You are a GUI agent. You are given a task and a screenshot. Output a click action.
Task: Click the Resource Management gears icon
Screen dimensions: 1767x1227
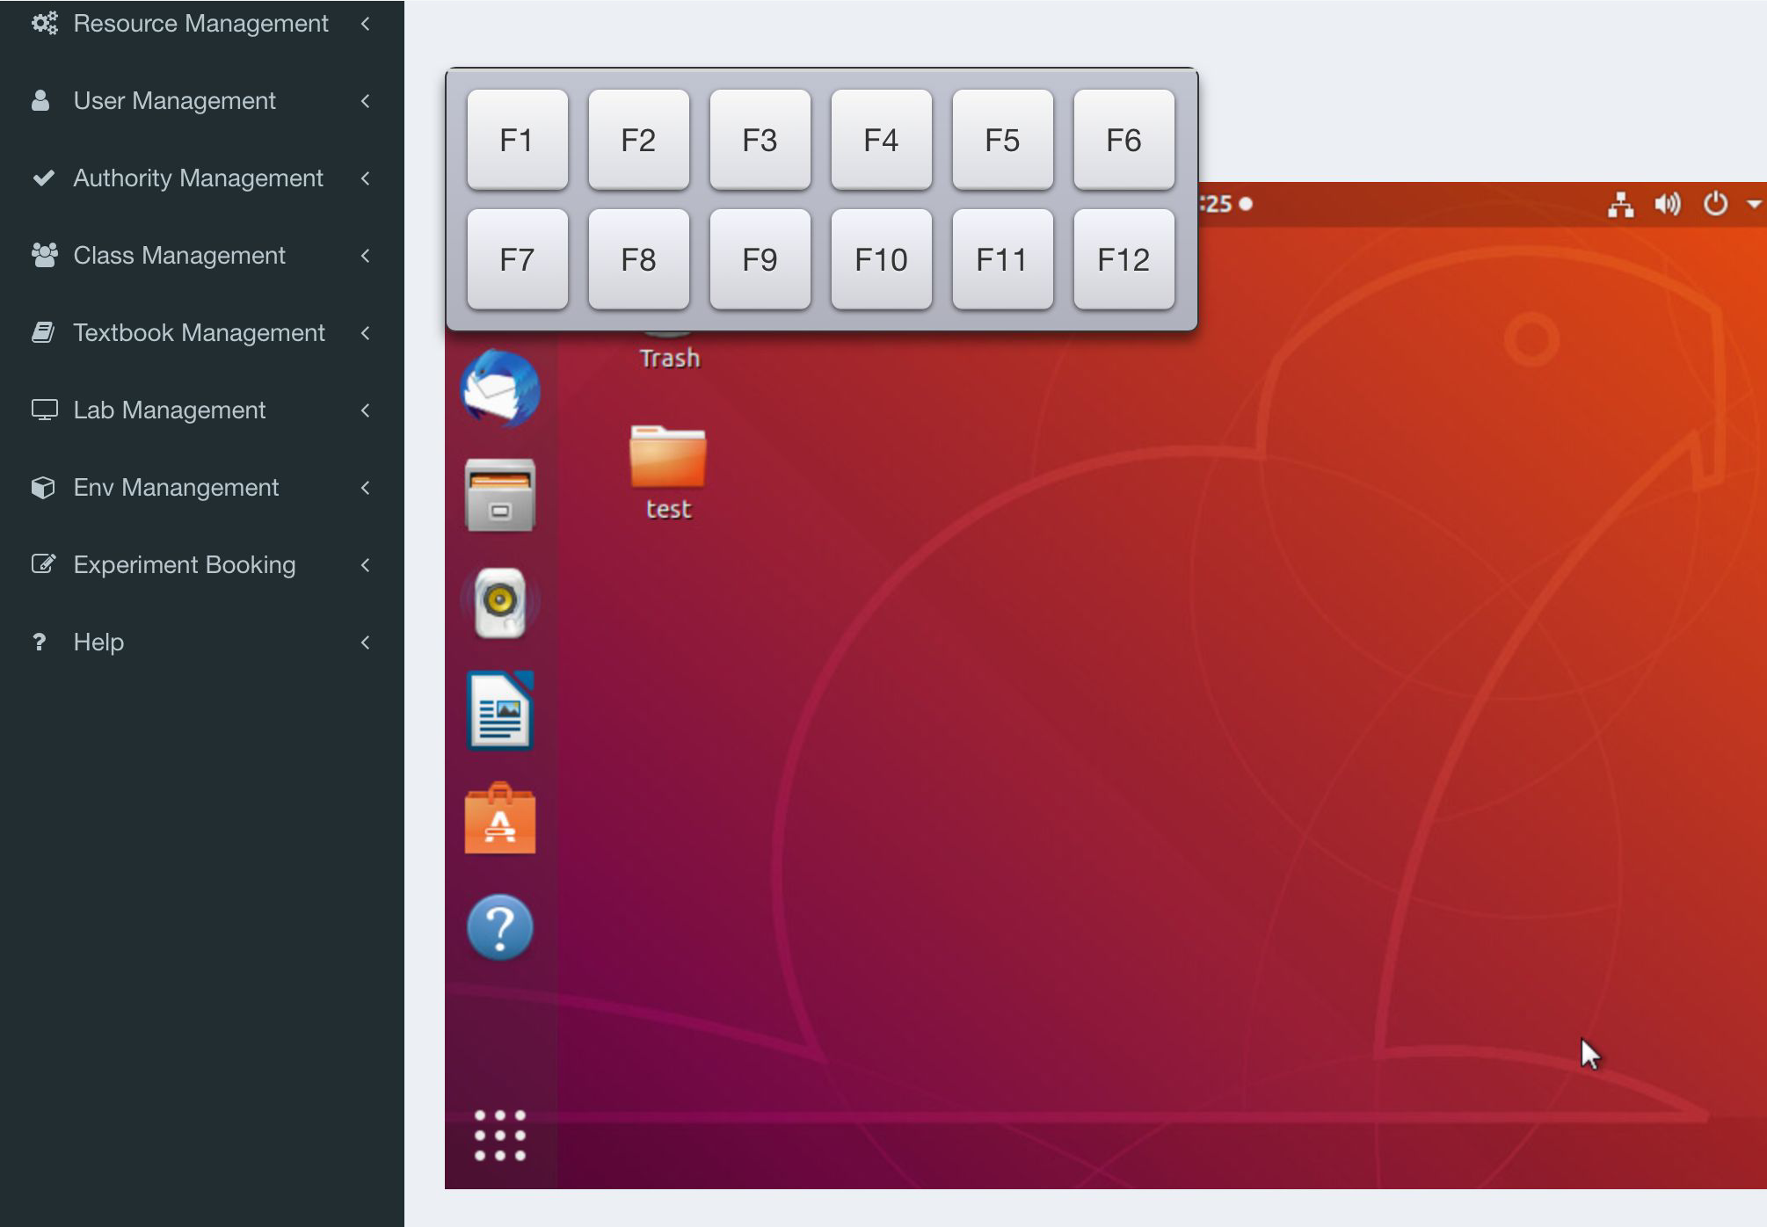(x=44, y=23)
